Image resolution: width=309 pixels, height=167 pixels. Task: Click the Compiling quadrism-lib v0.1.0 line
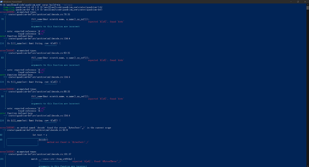(53, 7)
